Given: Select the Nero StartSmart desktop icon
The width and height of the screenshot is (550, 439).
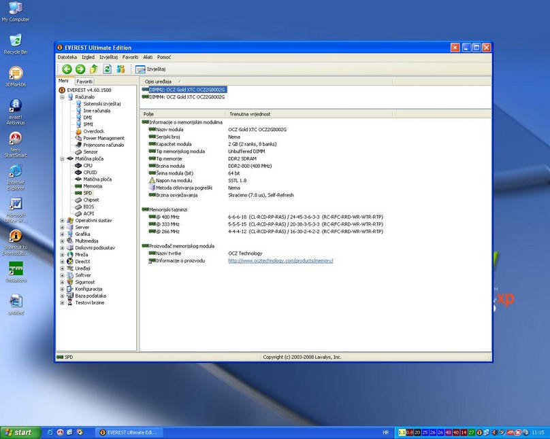Looking at the screenshot, I should pos(15,139).
